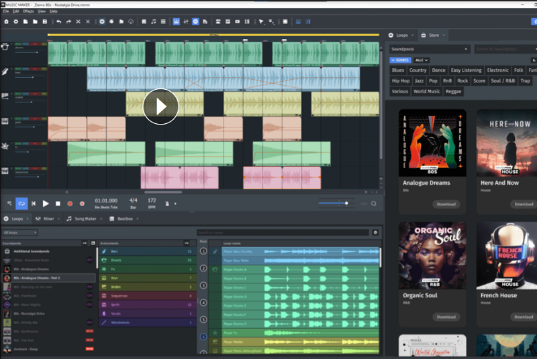Click the highlighted keyboard toolbar icon
537x359 pixels.
[x=176, y=21]
